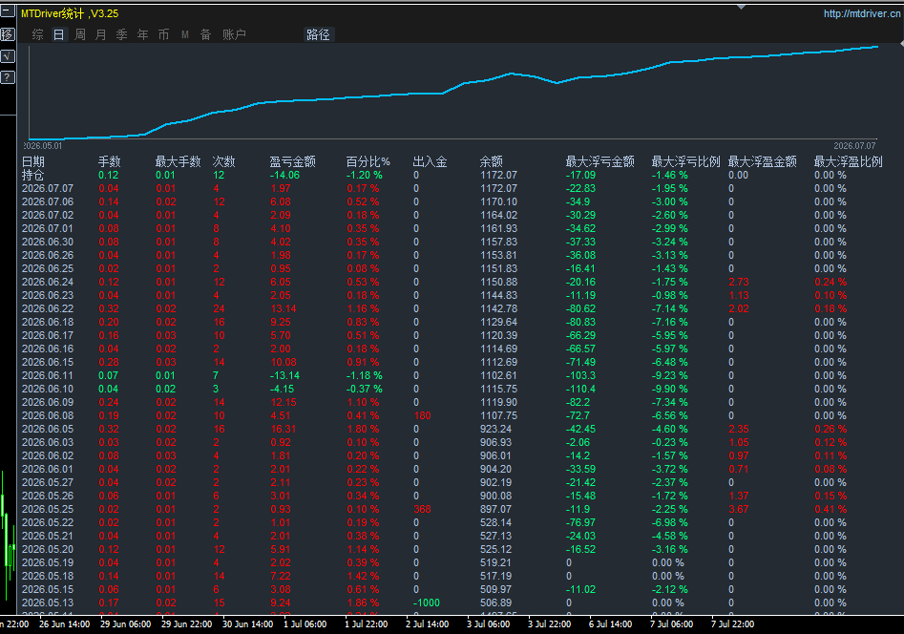Screen dimensions: 904x634
Task: Toggle the √ checkmark icon on left sidebar
Action: point(8,56)
